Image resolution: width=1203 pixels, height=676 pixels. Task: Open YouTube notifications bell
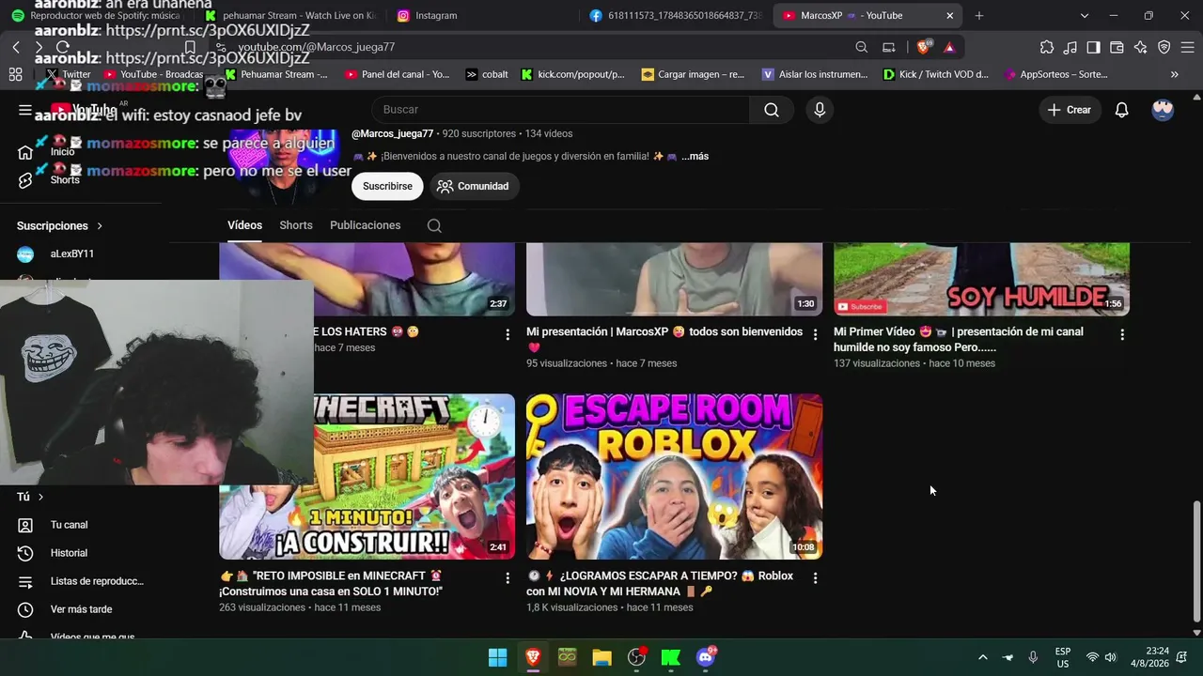pos(1121,110)
